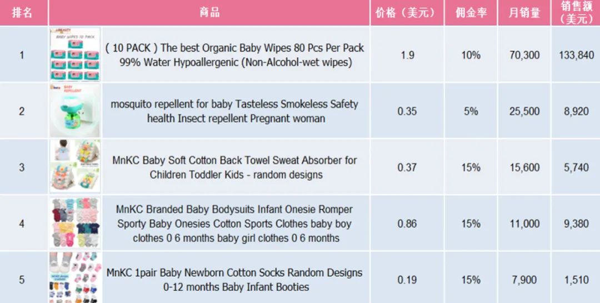Select the 0.35 price cell
Viewport: 600px width, 303px height.
click(407, 111)
